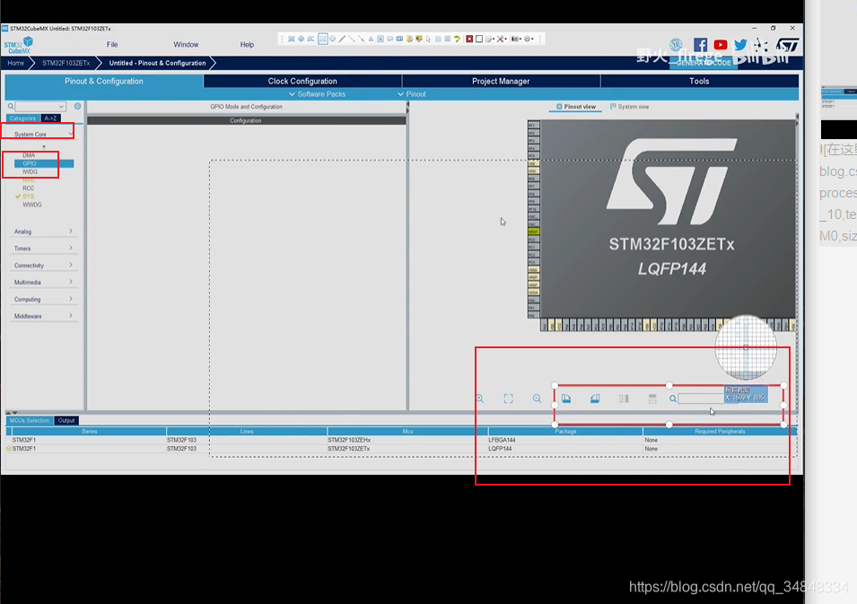Click the ST logo icon
Screen dimensions: 857x604
[787, 45]
